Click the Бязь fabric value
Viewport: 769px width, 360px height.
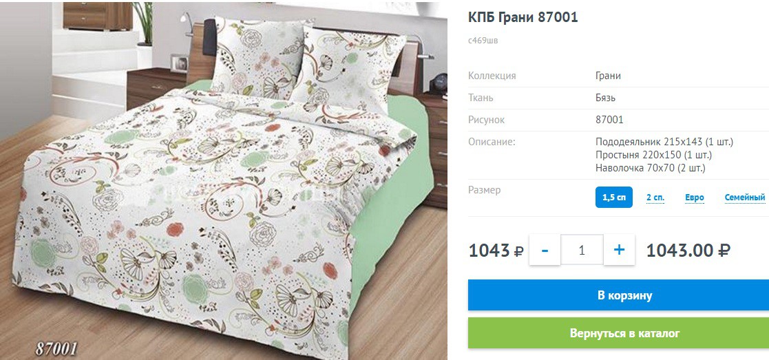(x=606, y=98)
